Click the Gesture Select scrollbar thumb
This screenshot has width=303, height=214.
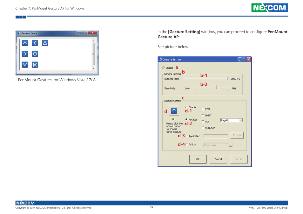tap(93, 54)
